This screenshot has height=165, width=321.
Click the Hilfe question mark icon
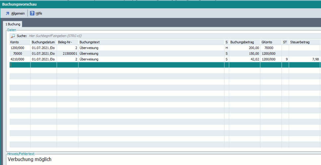point(32,13)
